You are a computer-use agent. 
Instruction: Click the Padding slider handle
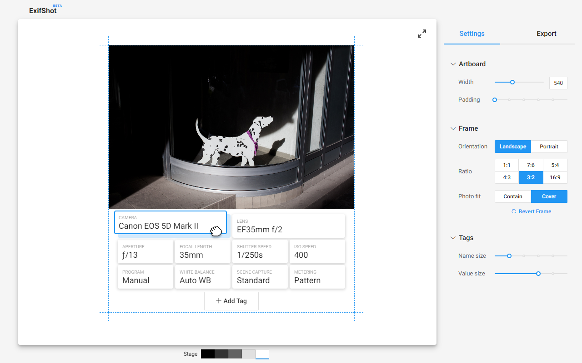point(495,100)
